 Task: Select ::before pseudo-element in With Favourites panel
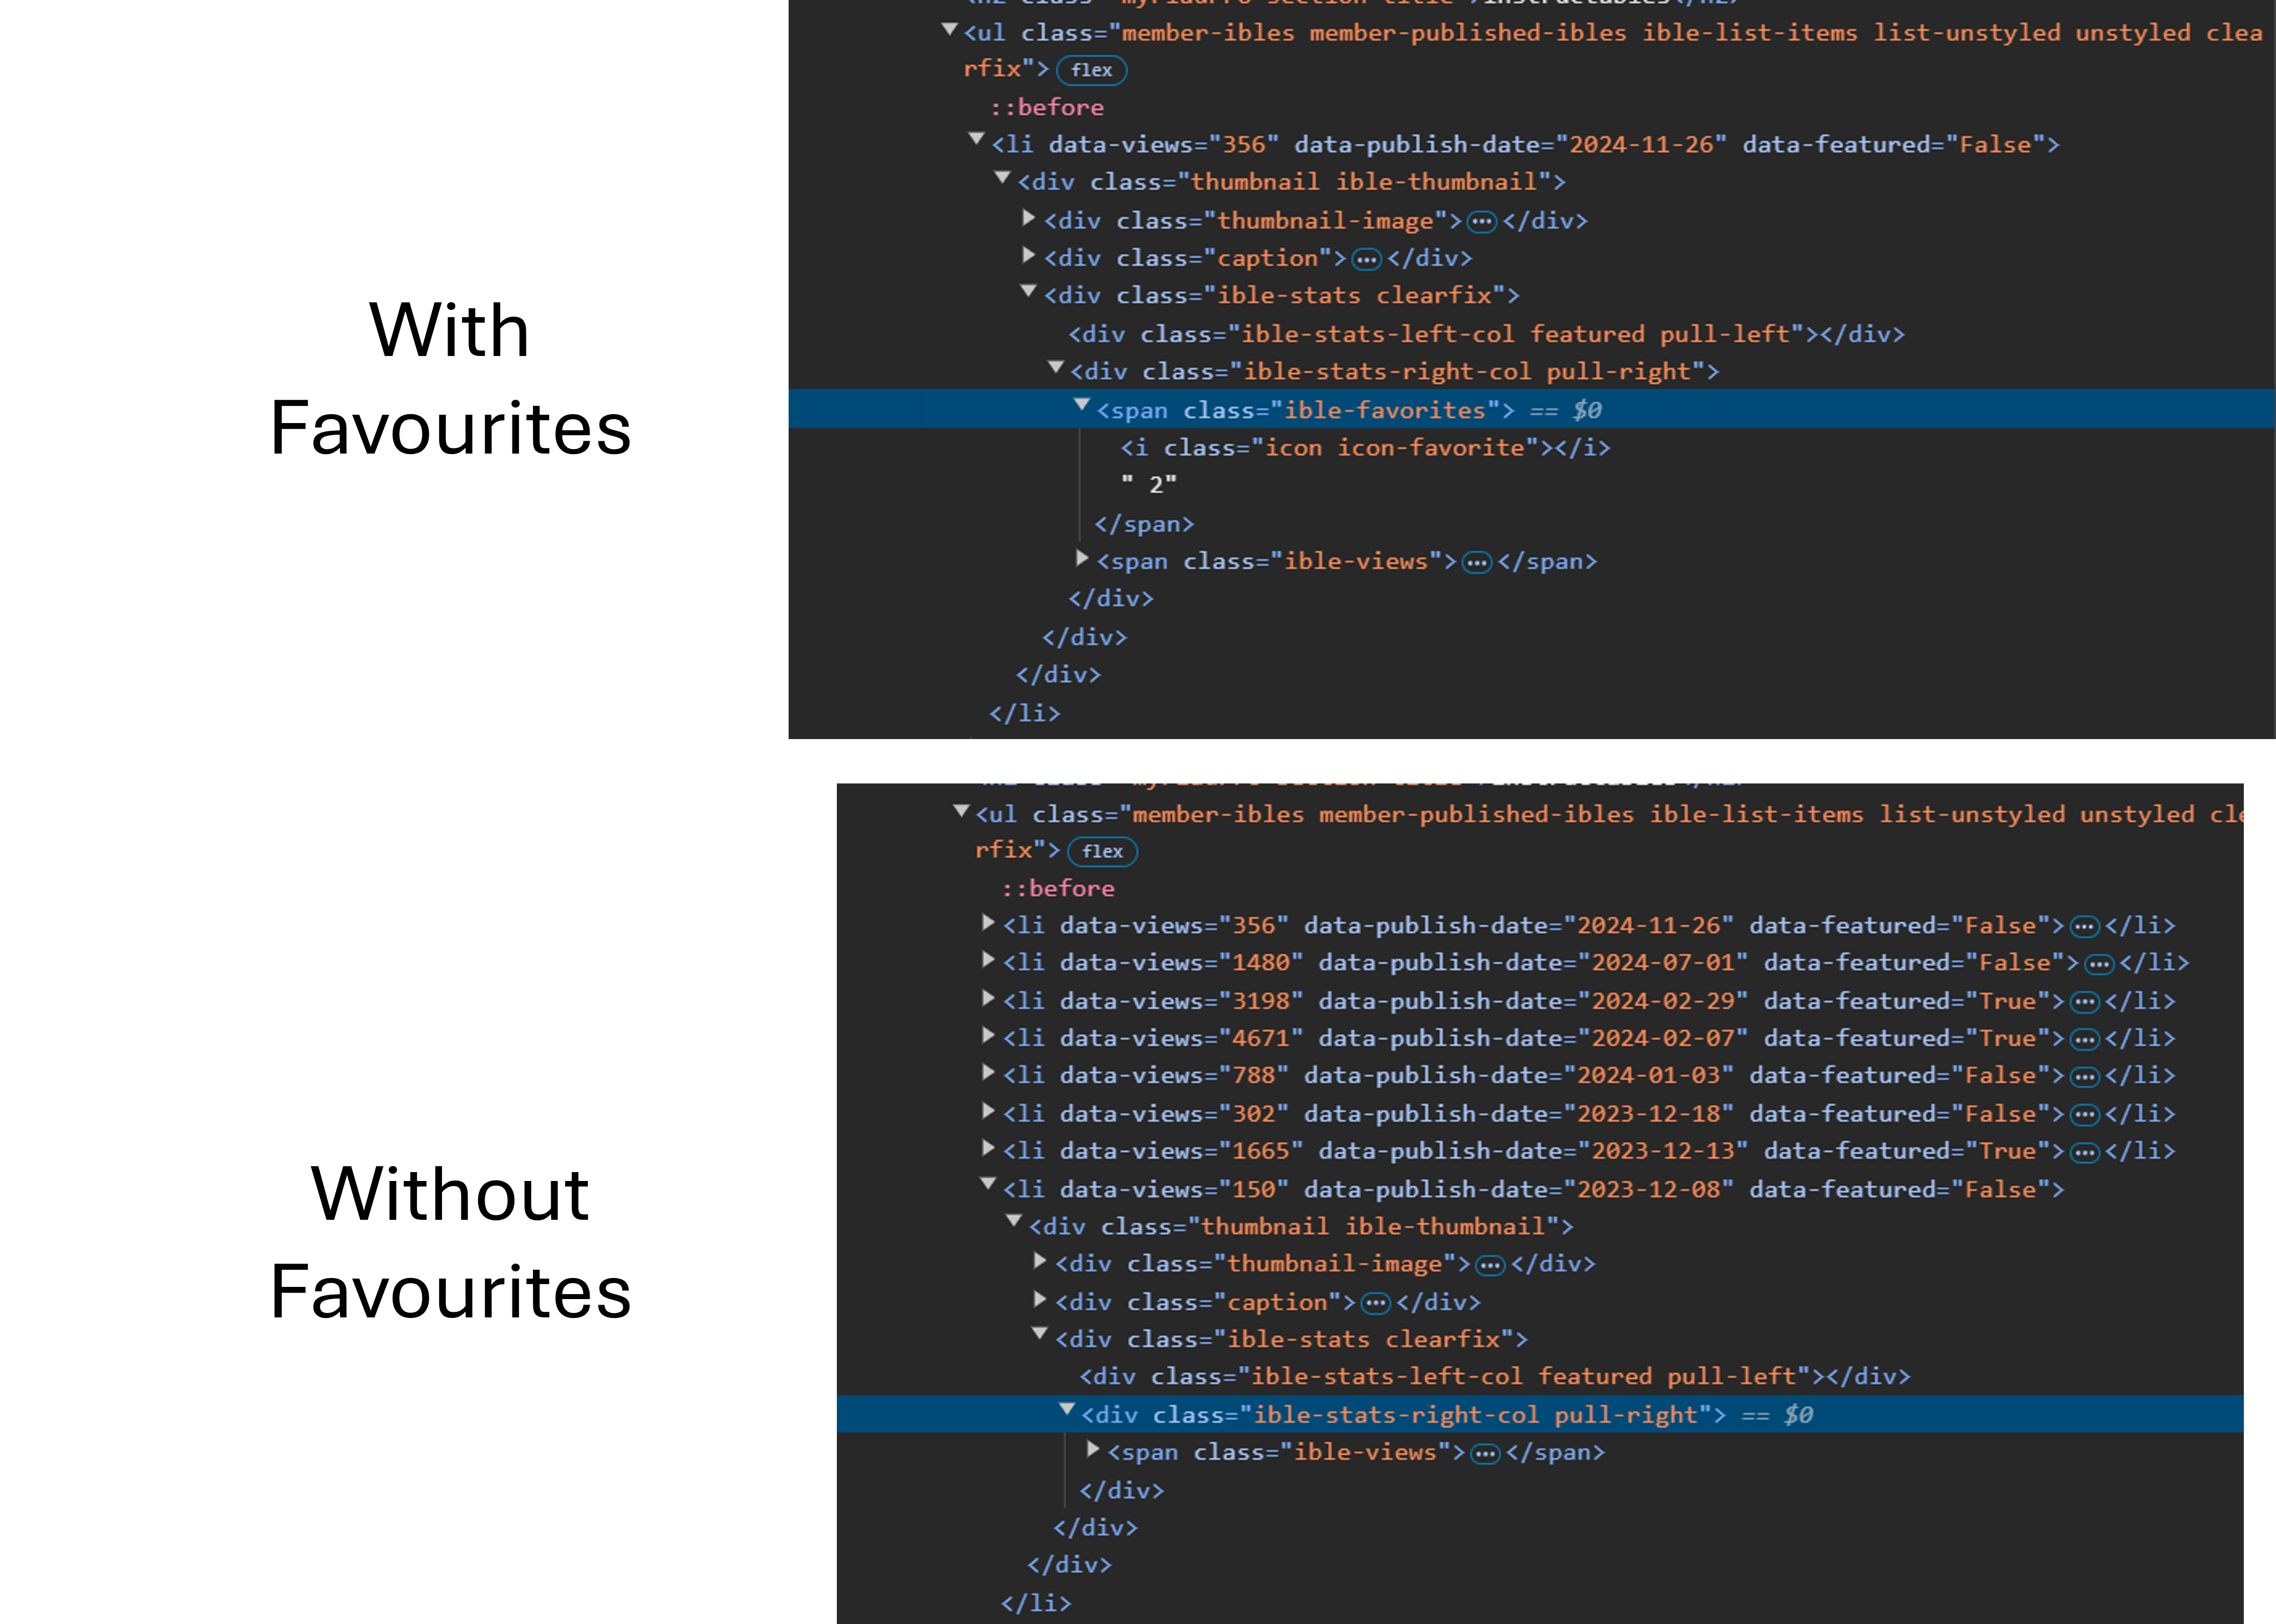coord(1047,107)
